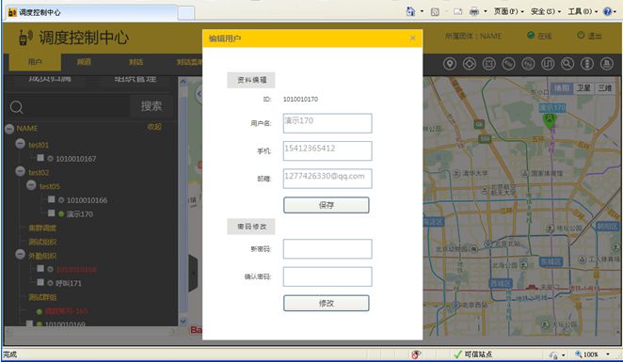Click the 搜索 button in sidebar
The image size is (623, 362).
coord(152,106)
